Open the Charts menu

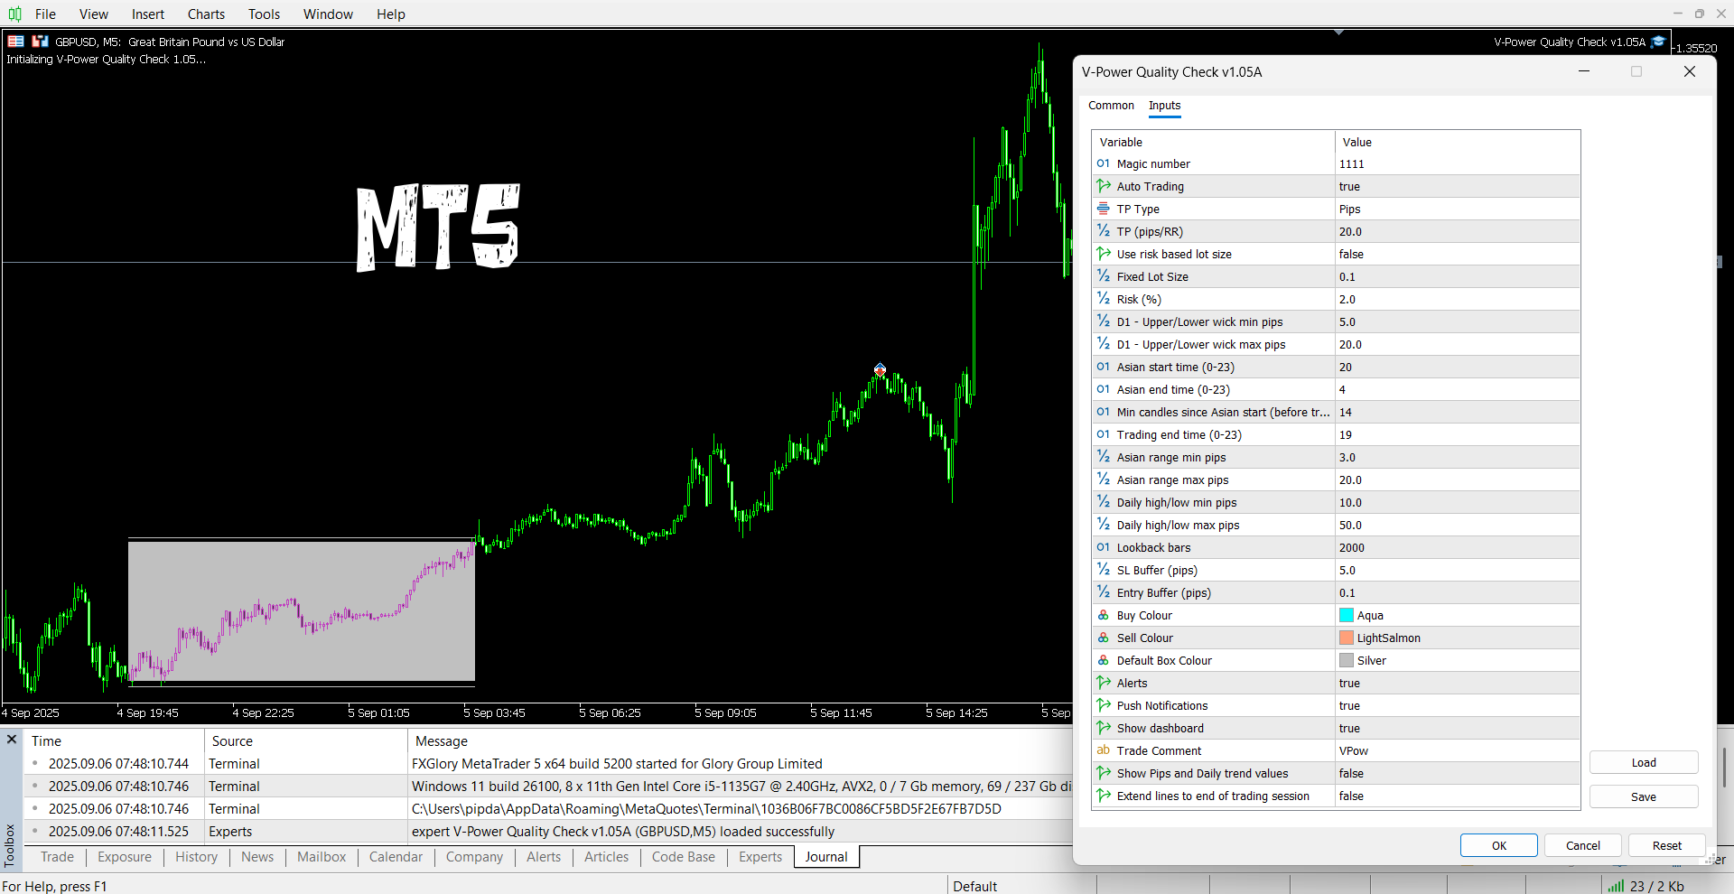coord(206,14)
